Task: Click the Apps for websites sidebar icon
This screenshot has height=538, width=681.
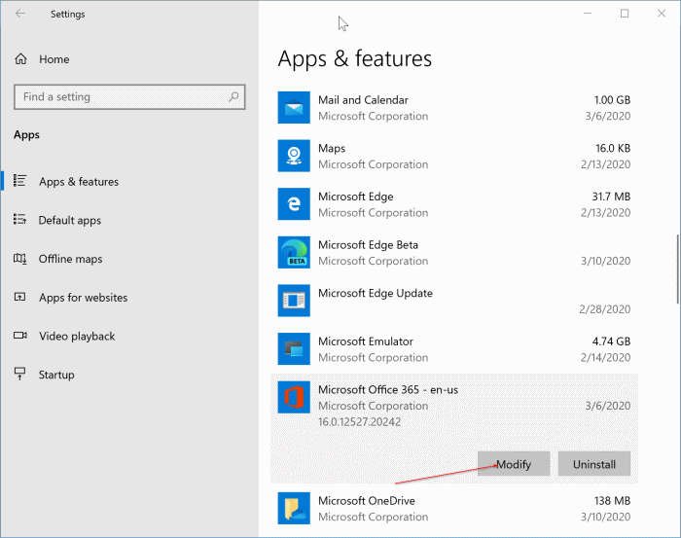Action: click(x=20, y=297)
